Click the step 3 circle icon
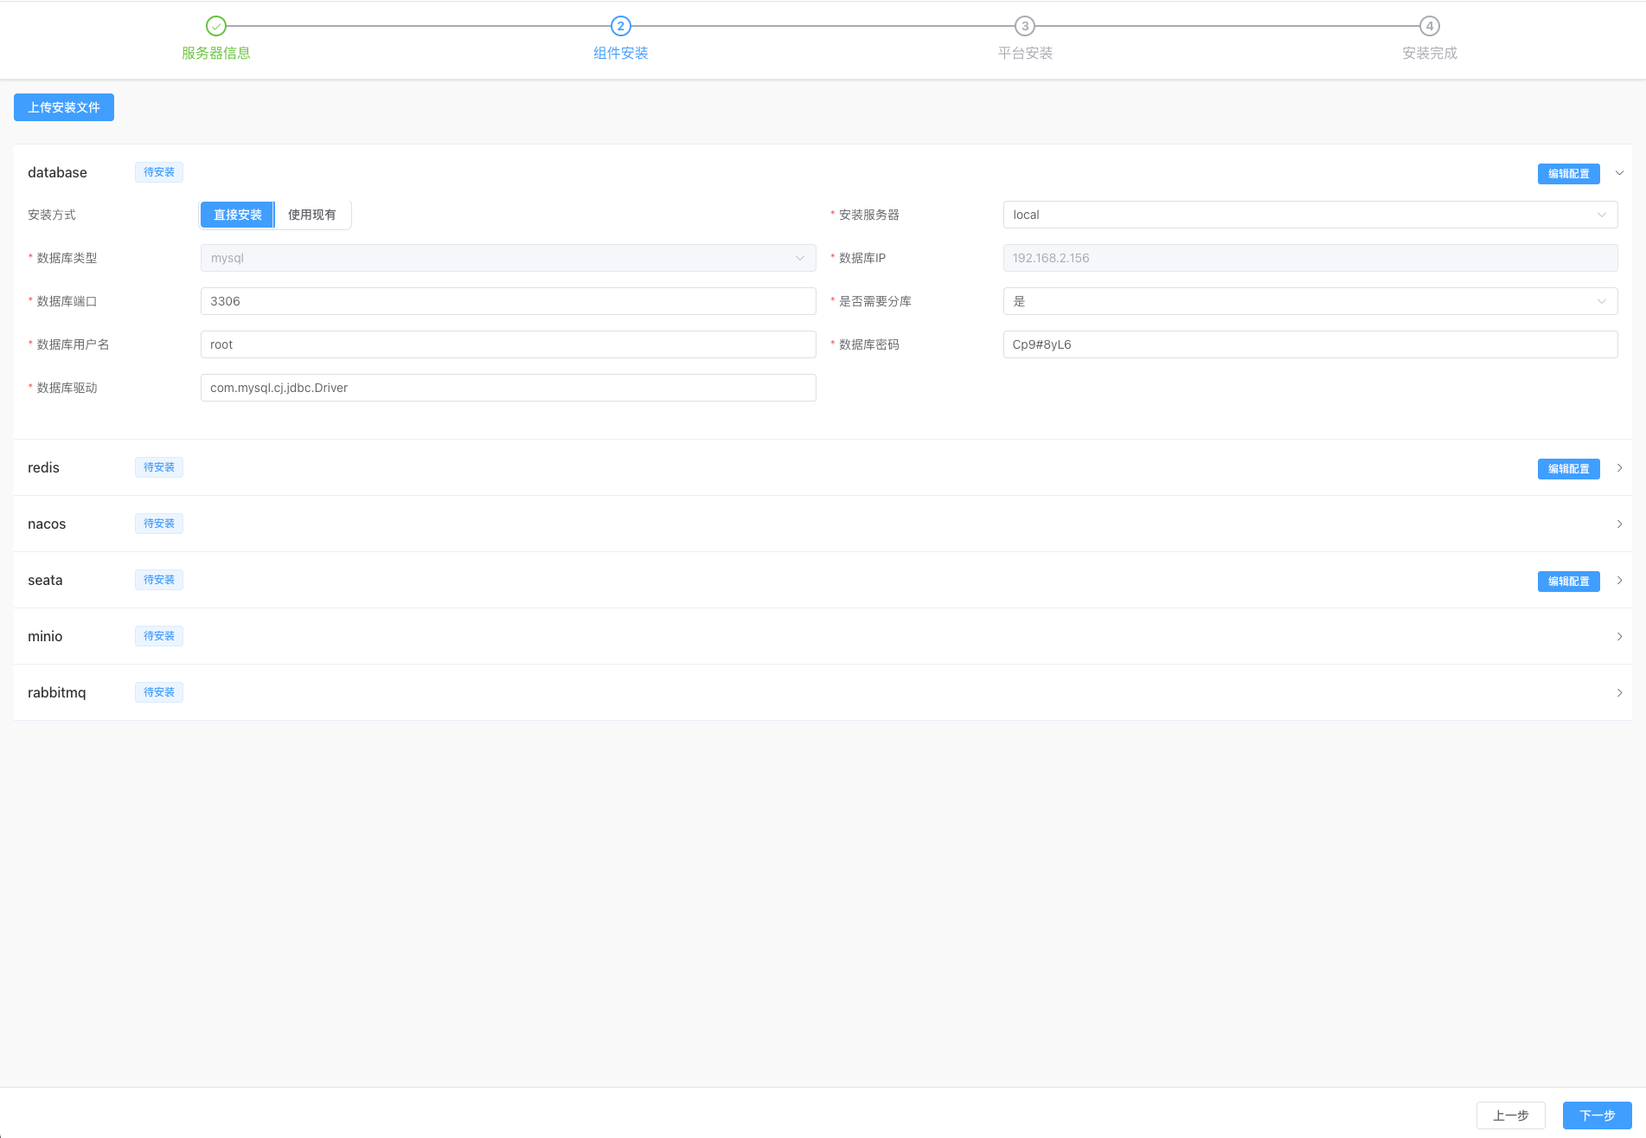The height and width of the screenshot is (1138, 1646). point(1025,26)
